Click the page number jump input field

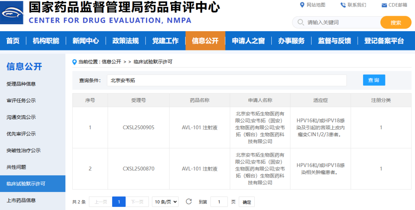219,202
